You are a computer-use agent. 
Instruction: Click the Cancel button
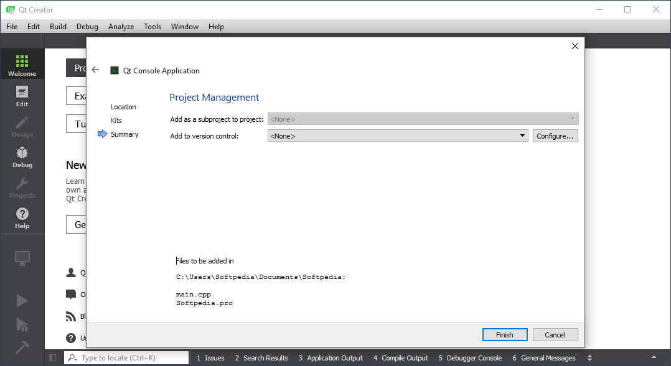pos(555,335)
